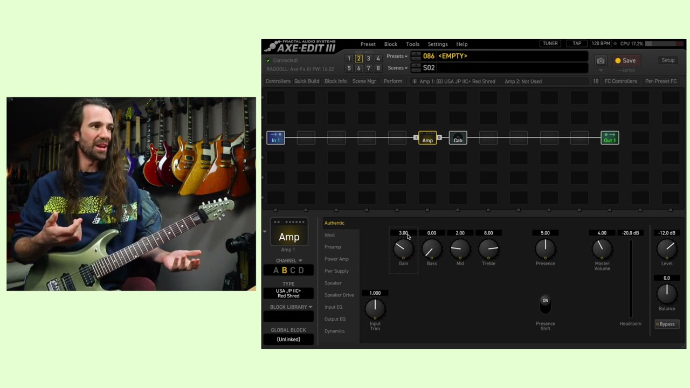Select scene 2

click(x=358, y=58)
